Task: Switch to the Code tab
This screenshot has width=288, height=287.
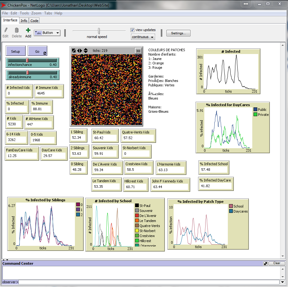Action: point(34,21)
